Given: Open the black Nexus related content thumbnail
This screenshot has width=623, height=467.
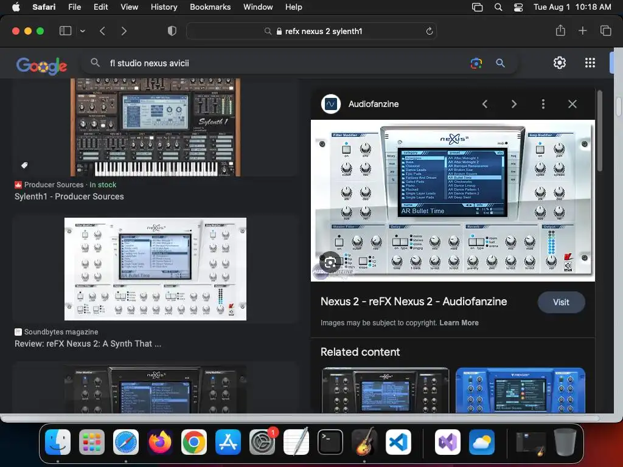Looking at the screenshot, I should 385,390.
